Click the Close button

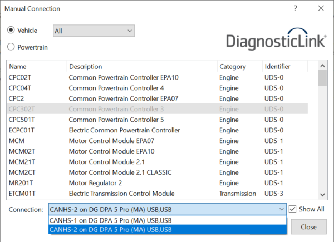click(308, 227)
